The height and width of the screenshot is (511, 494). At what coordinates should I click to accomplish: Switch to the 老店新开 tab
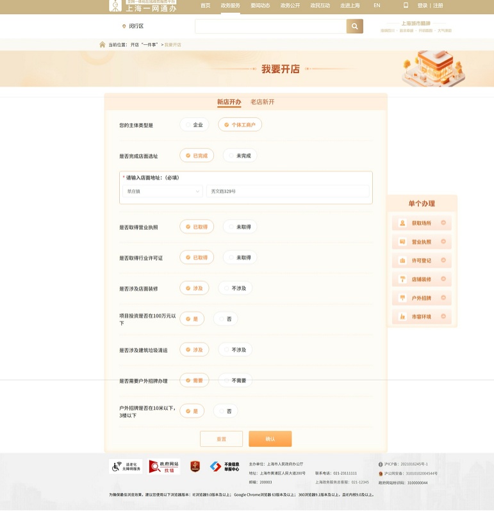click(262, 102)
